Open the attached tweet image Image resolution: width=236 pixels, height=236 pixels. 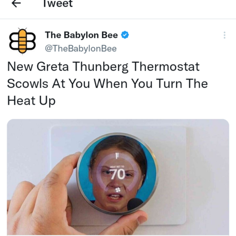point(118,177)
